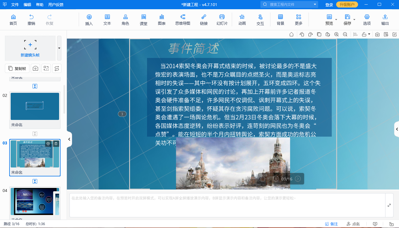Click the presentation screen icon in status bar
399x228 pixels.
tap(375, 224)
